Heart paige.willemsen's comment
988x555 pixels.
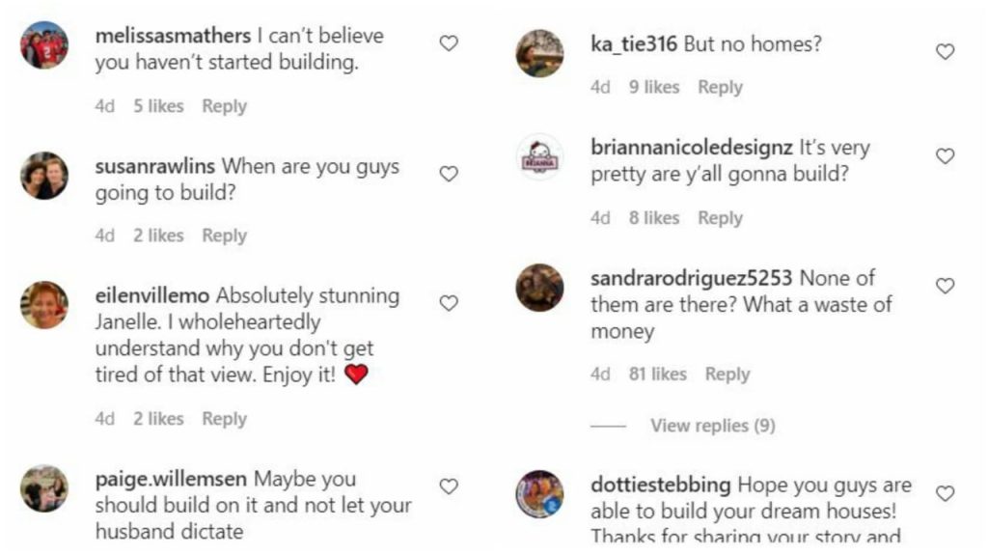point(449,486)
